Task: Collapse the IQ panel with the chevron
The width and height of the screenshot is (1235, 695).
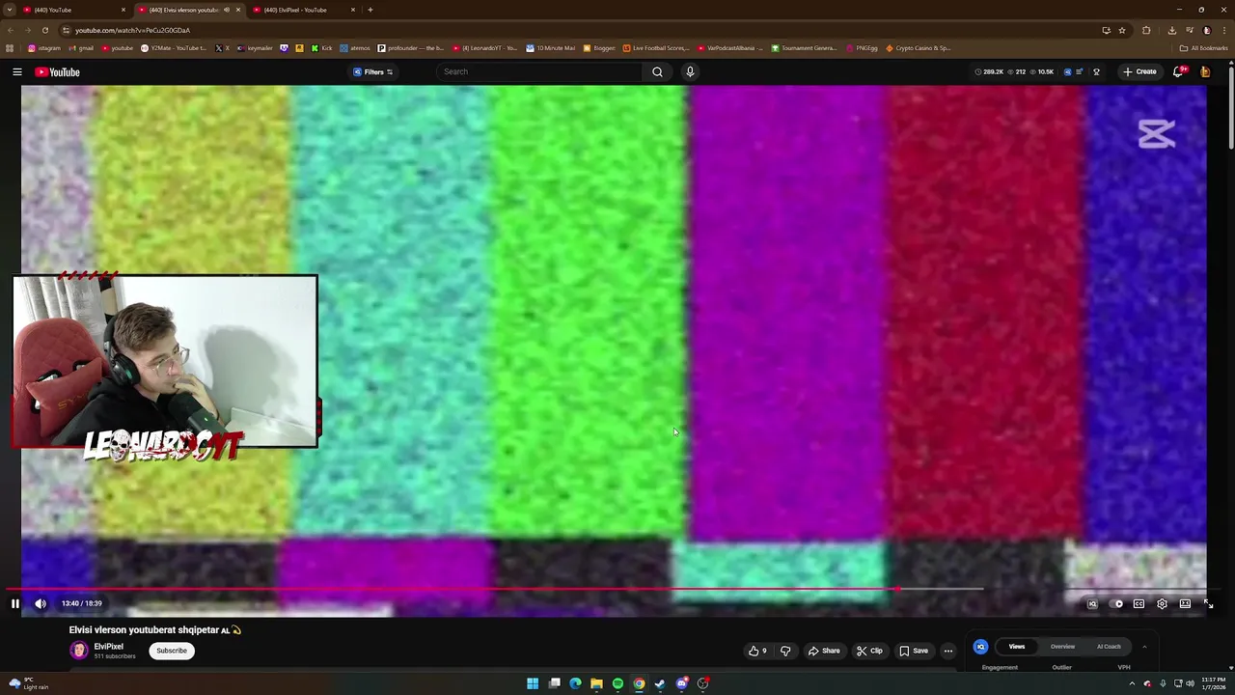Action: click(1144, 647)
